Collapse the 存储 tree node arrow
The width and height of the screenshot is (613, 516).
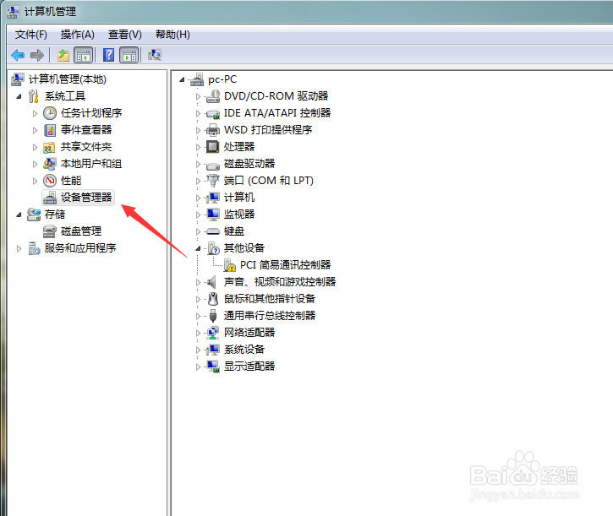tap(19, 215)
